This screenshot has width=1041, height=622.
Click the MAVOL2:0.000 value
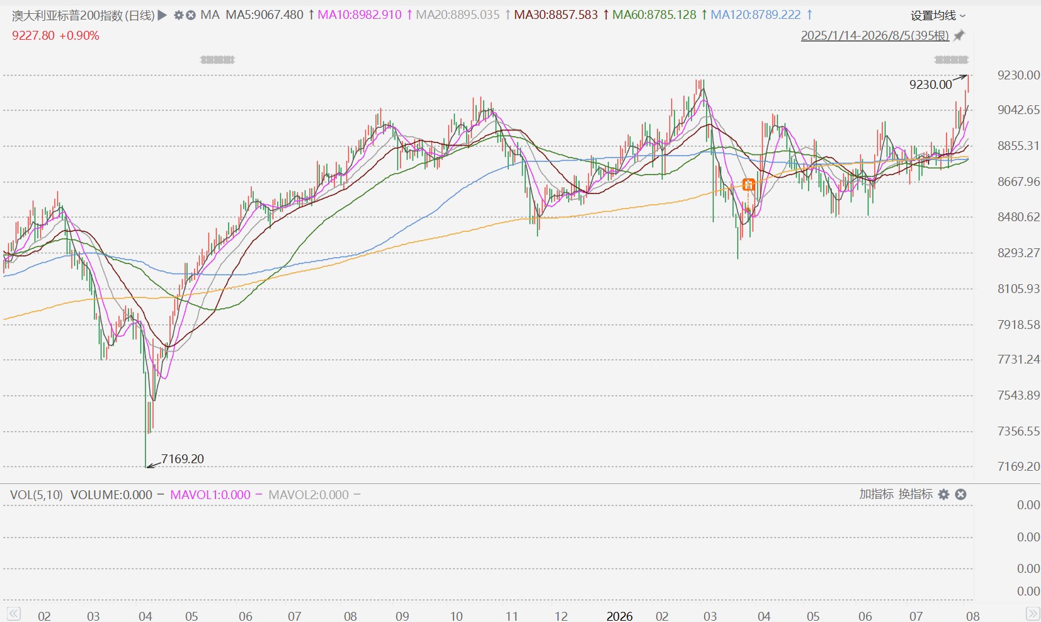pos(309,495)
